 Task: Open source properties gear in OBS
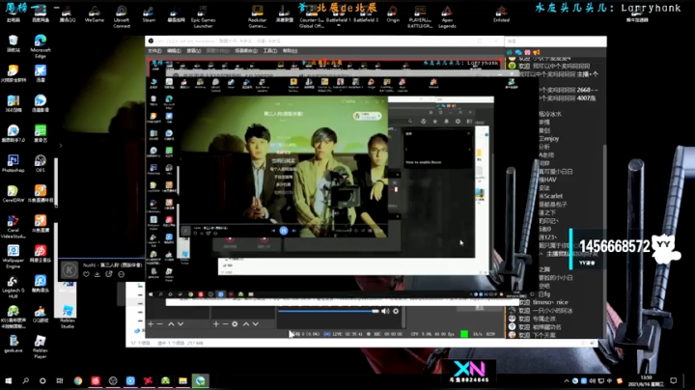coord(235,324)
